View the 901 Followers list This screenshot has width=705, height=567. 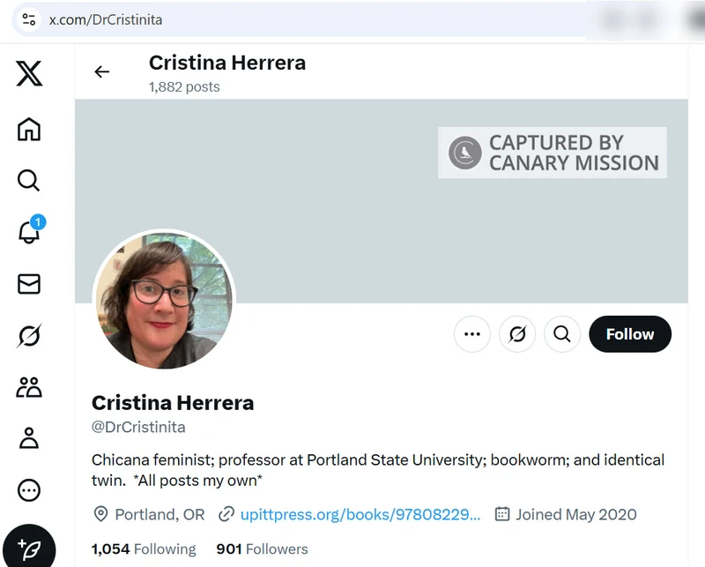click(262, 548)
